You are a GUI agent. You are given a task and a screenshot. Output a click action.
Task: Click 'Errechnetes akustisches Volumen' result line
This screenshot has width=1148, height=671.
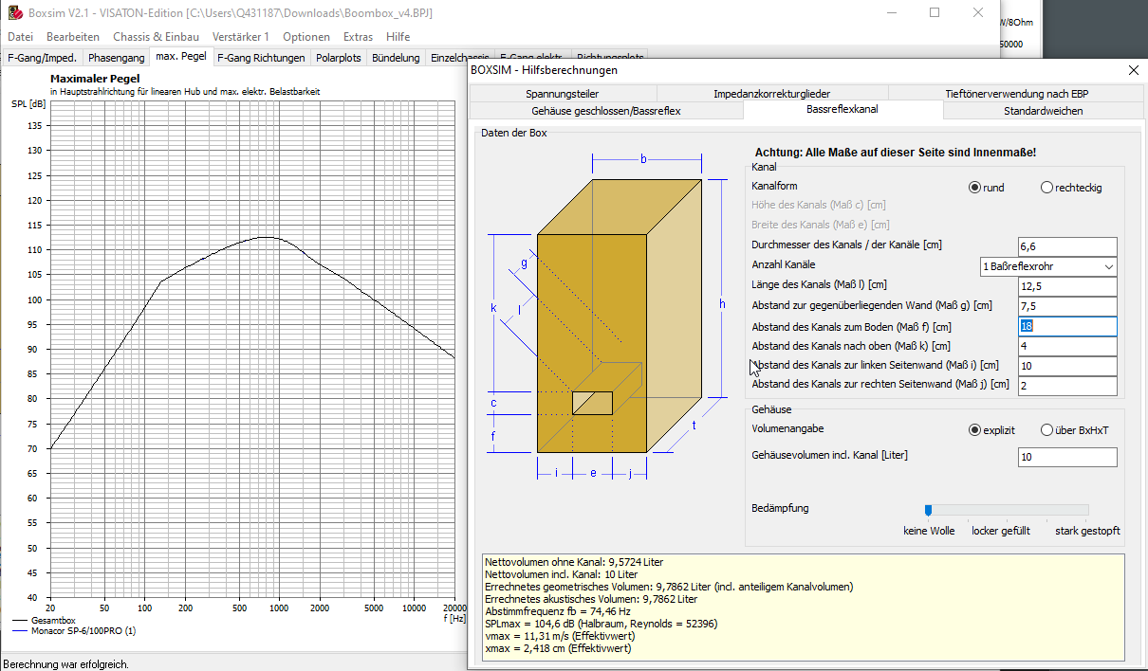[x=590, y=599]
